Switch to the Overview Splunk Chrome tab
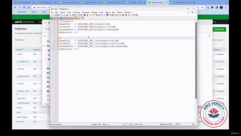 [x=180, y=3]
